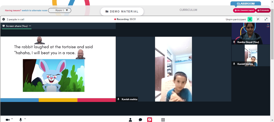Click the gray square stop icon
The height and width of the screenshot is (122, 274).
(163, 120)
